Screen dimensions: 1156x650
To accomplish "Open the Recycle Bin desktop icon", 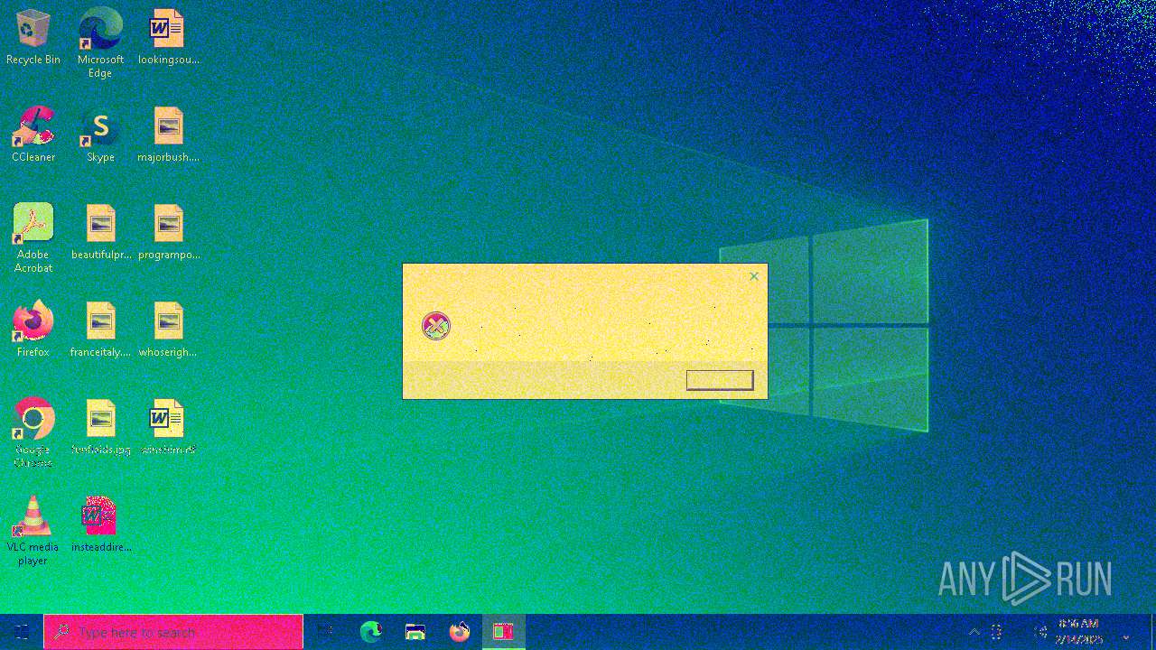I will click(x=33, y=38).
